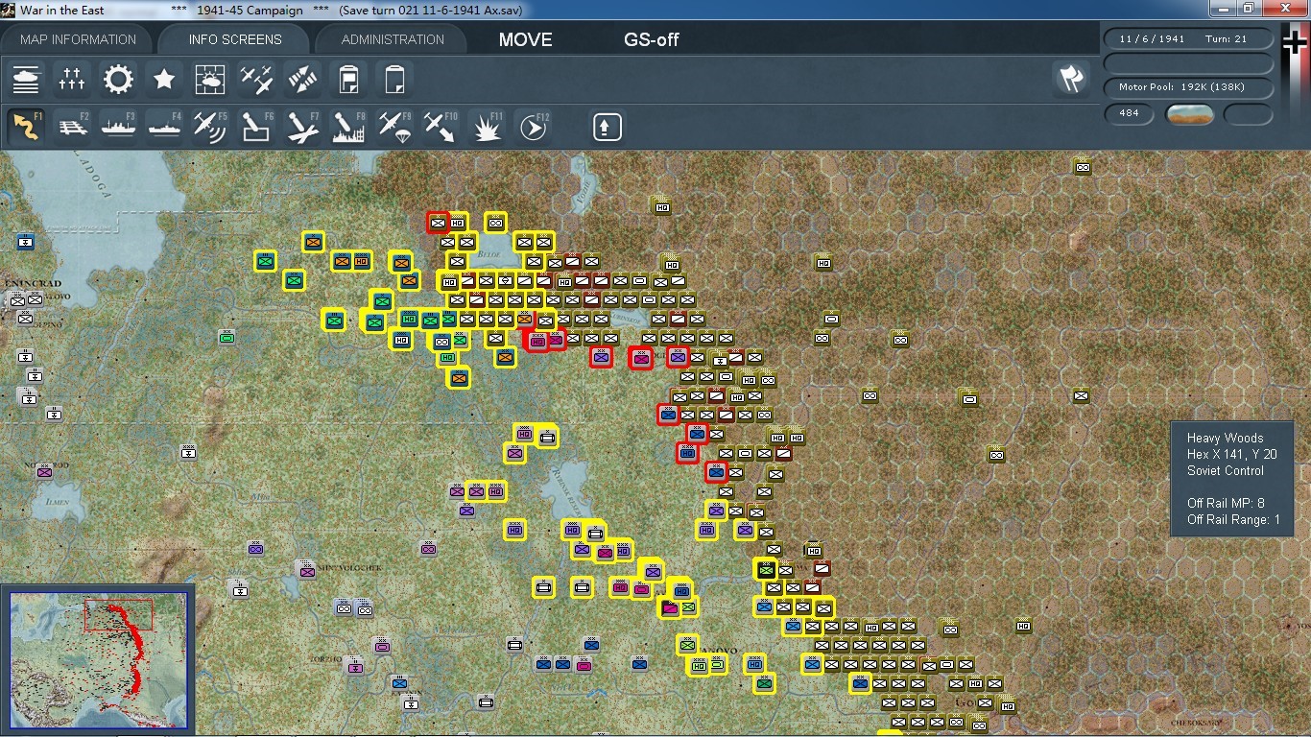
Task: Select the F11 explosion mode icon
Action: coord(487,127)
